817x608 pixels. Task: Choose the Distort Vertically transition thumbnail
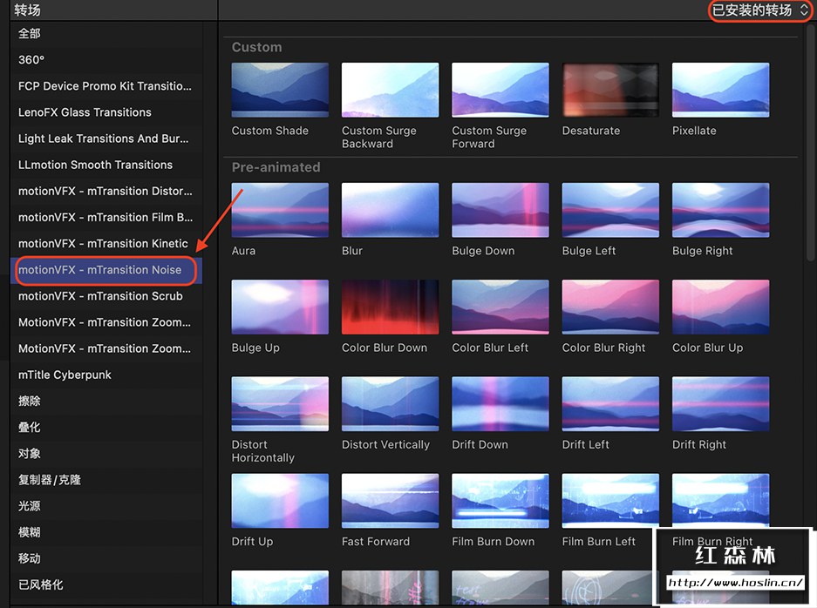[x=390, y=403]
